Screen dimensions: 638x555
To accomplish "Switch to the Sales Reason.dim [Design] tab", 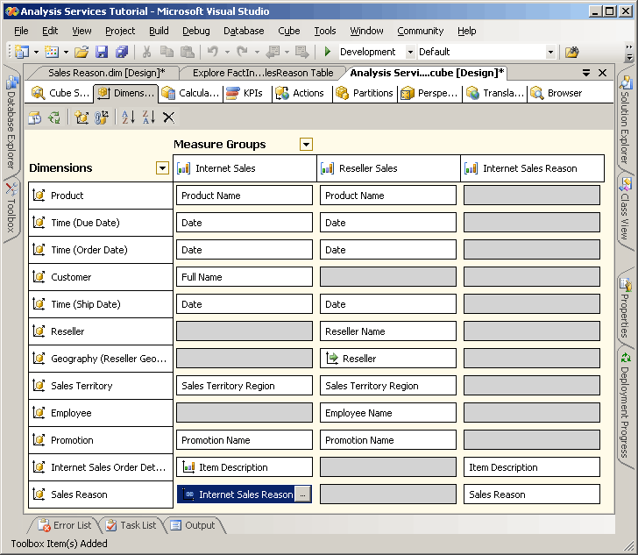I will pos(107,73).
